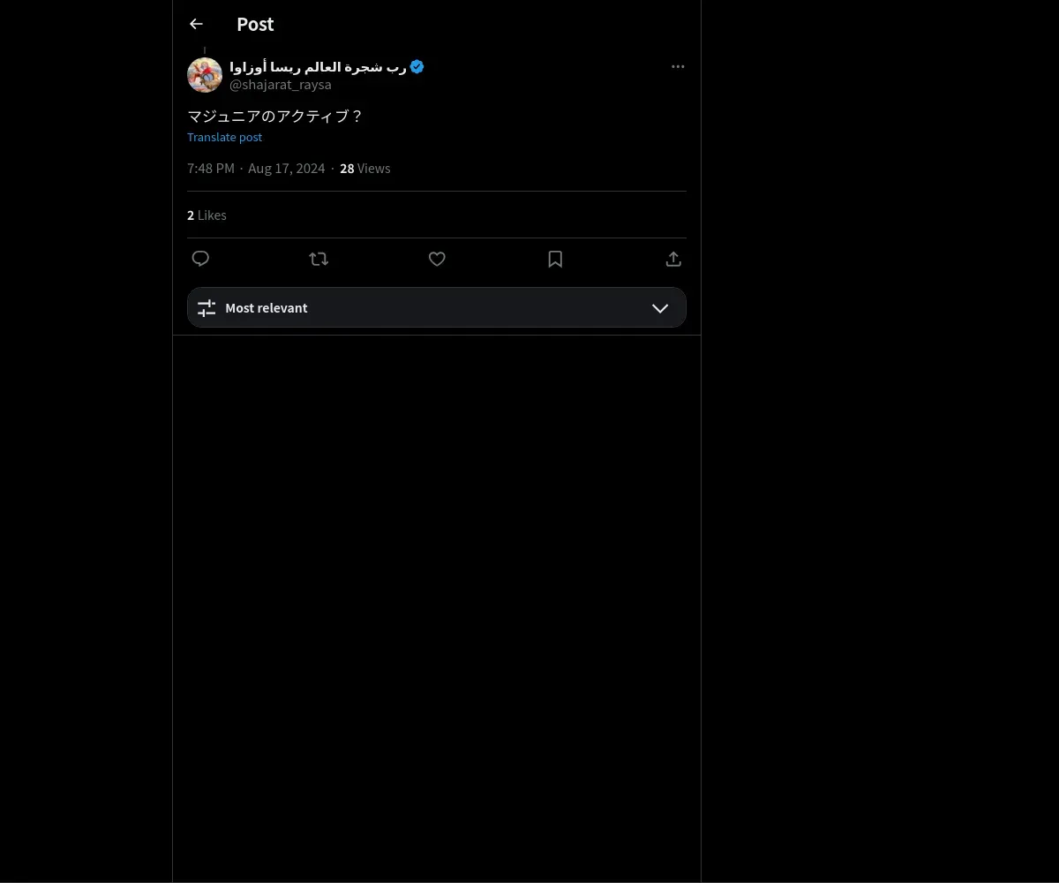This screenshot has height=883, width=1059.
Task: Click the sliders filter icon beside Most relevant
Action: click(207, 308)
